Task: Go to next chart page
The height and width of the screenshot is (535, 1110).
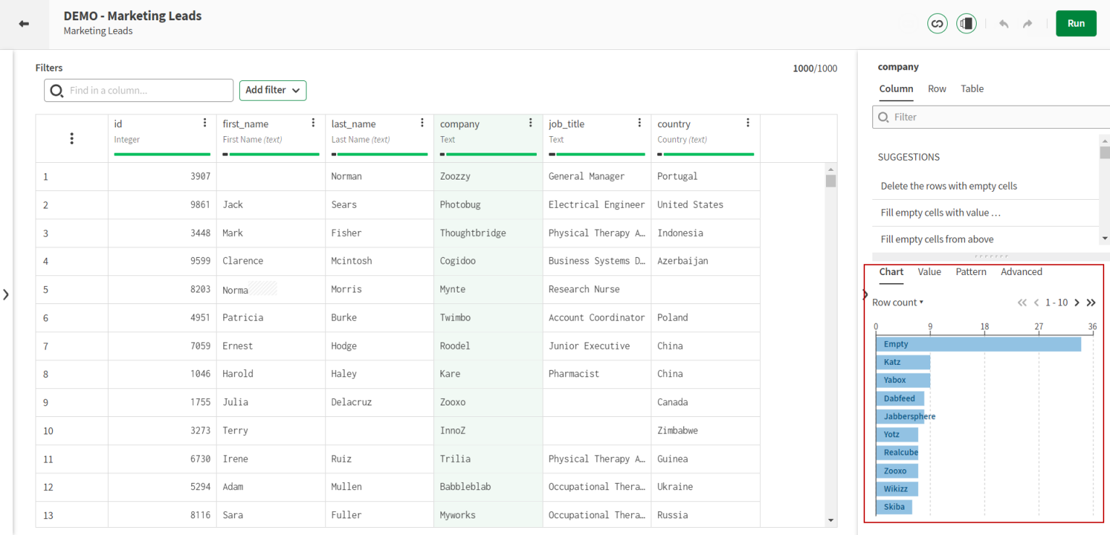Action: pos(1077,303)
